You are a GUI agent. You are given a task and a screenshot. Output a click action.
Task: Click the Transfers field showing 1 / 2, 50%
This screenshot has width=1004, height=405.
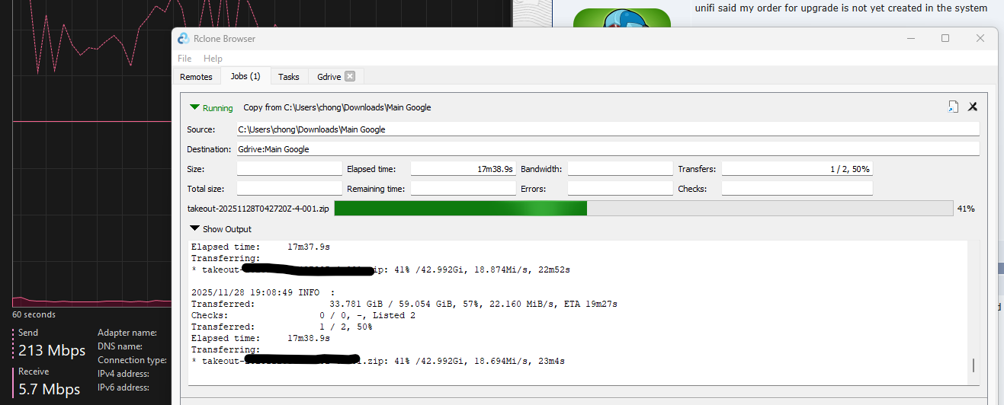point(797,169)
